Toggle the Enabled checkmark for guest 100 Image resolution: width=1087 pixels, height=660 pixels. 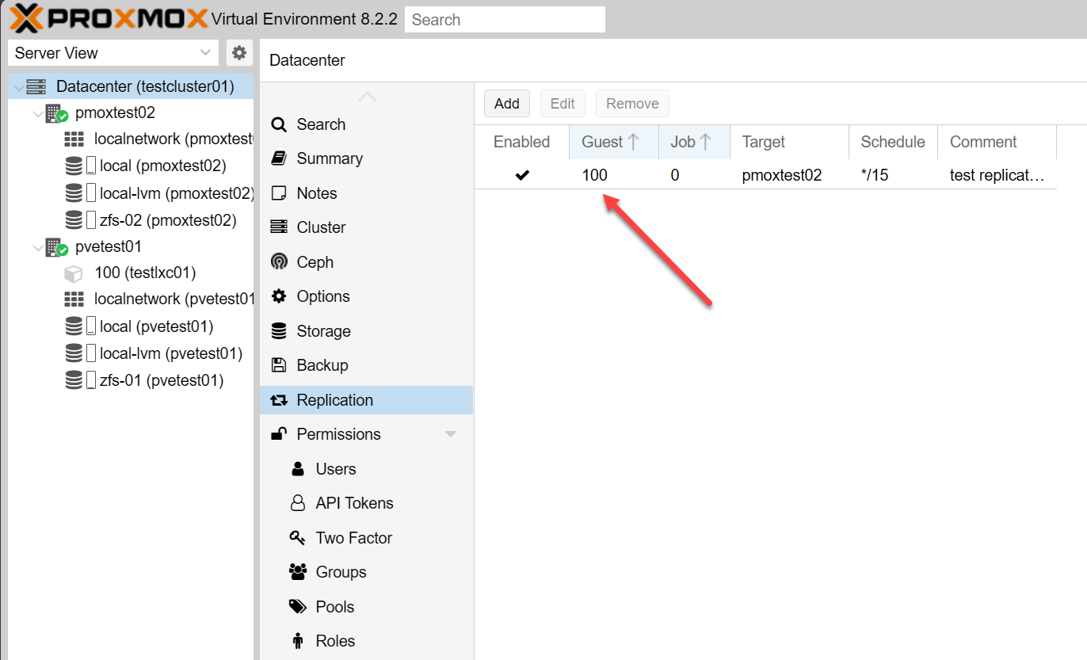pyautogui.click(x=522, y=175)
